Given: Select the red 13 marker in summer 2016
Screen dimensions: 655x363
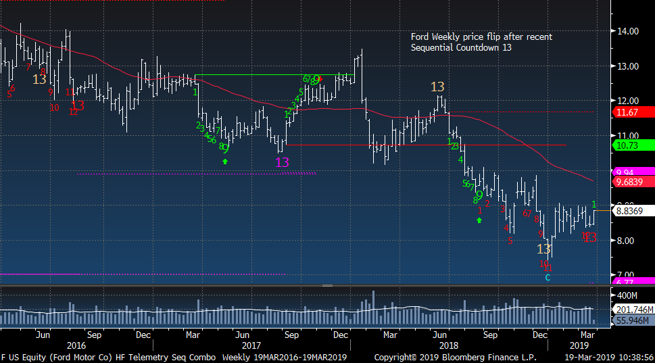Looking at the screenshot, I should click(x=78, y=105).
